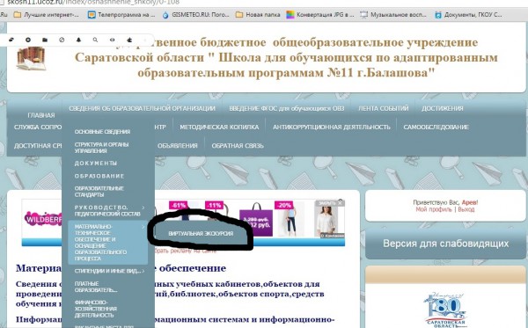Follow the Мой профиль link
This screenshot has height=328, width=528.
click(434, 209)
